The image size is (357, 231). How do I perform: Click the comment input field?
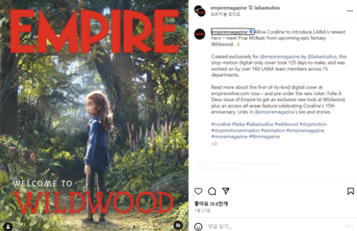coord(273,227)
